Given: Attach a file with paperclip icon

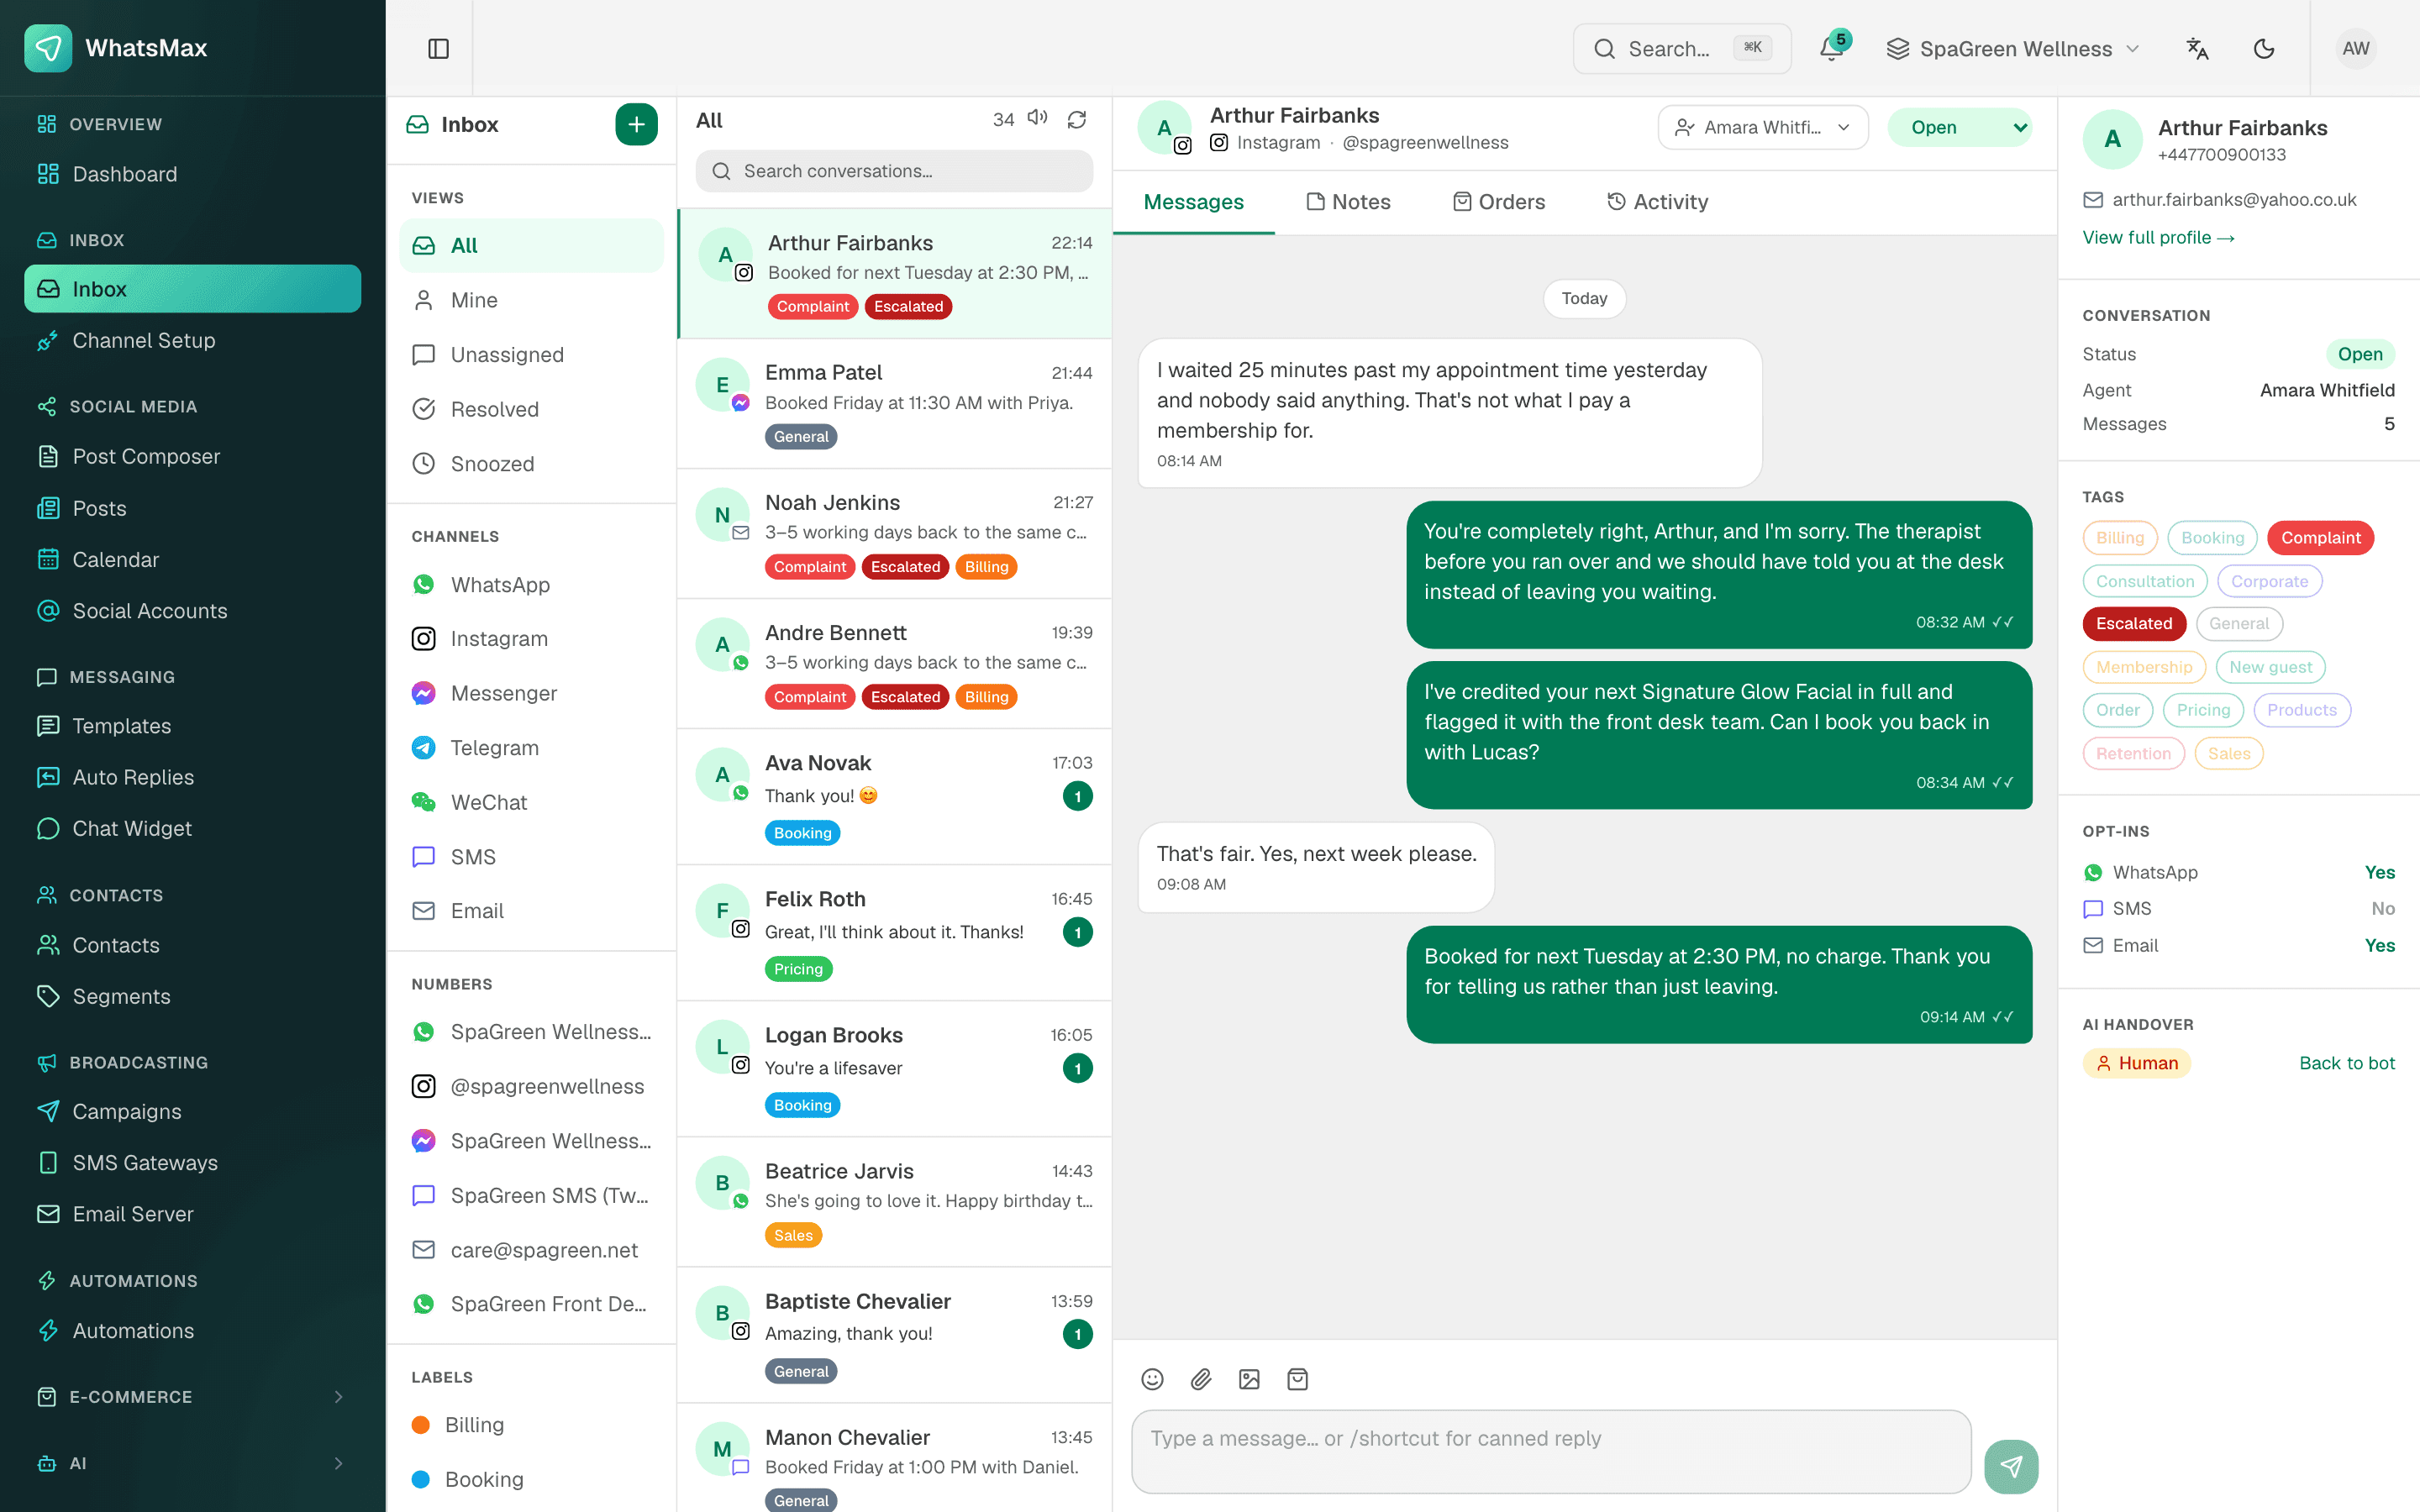Looking at the screenshot, I should pos(1201,1379).
